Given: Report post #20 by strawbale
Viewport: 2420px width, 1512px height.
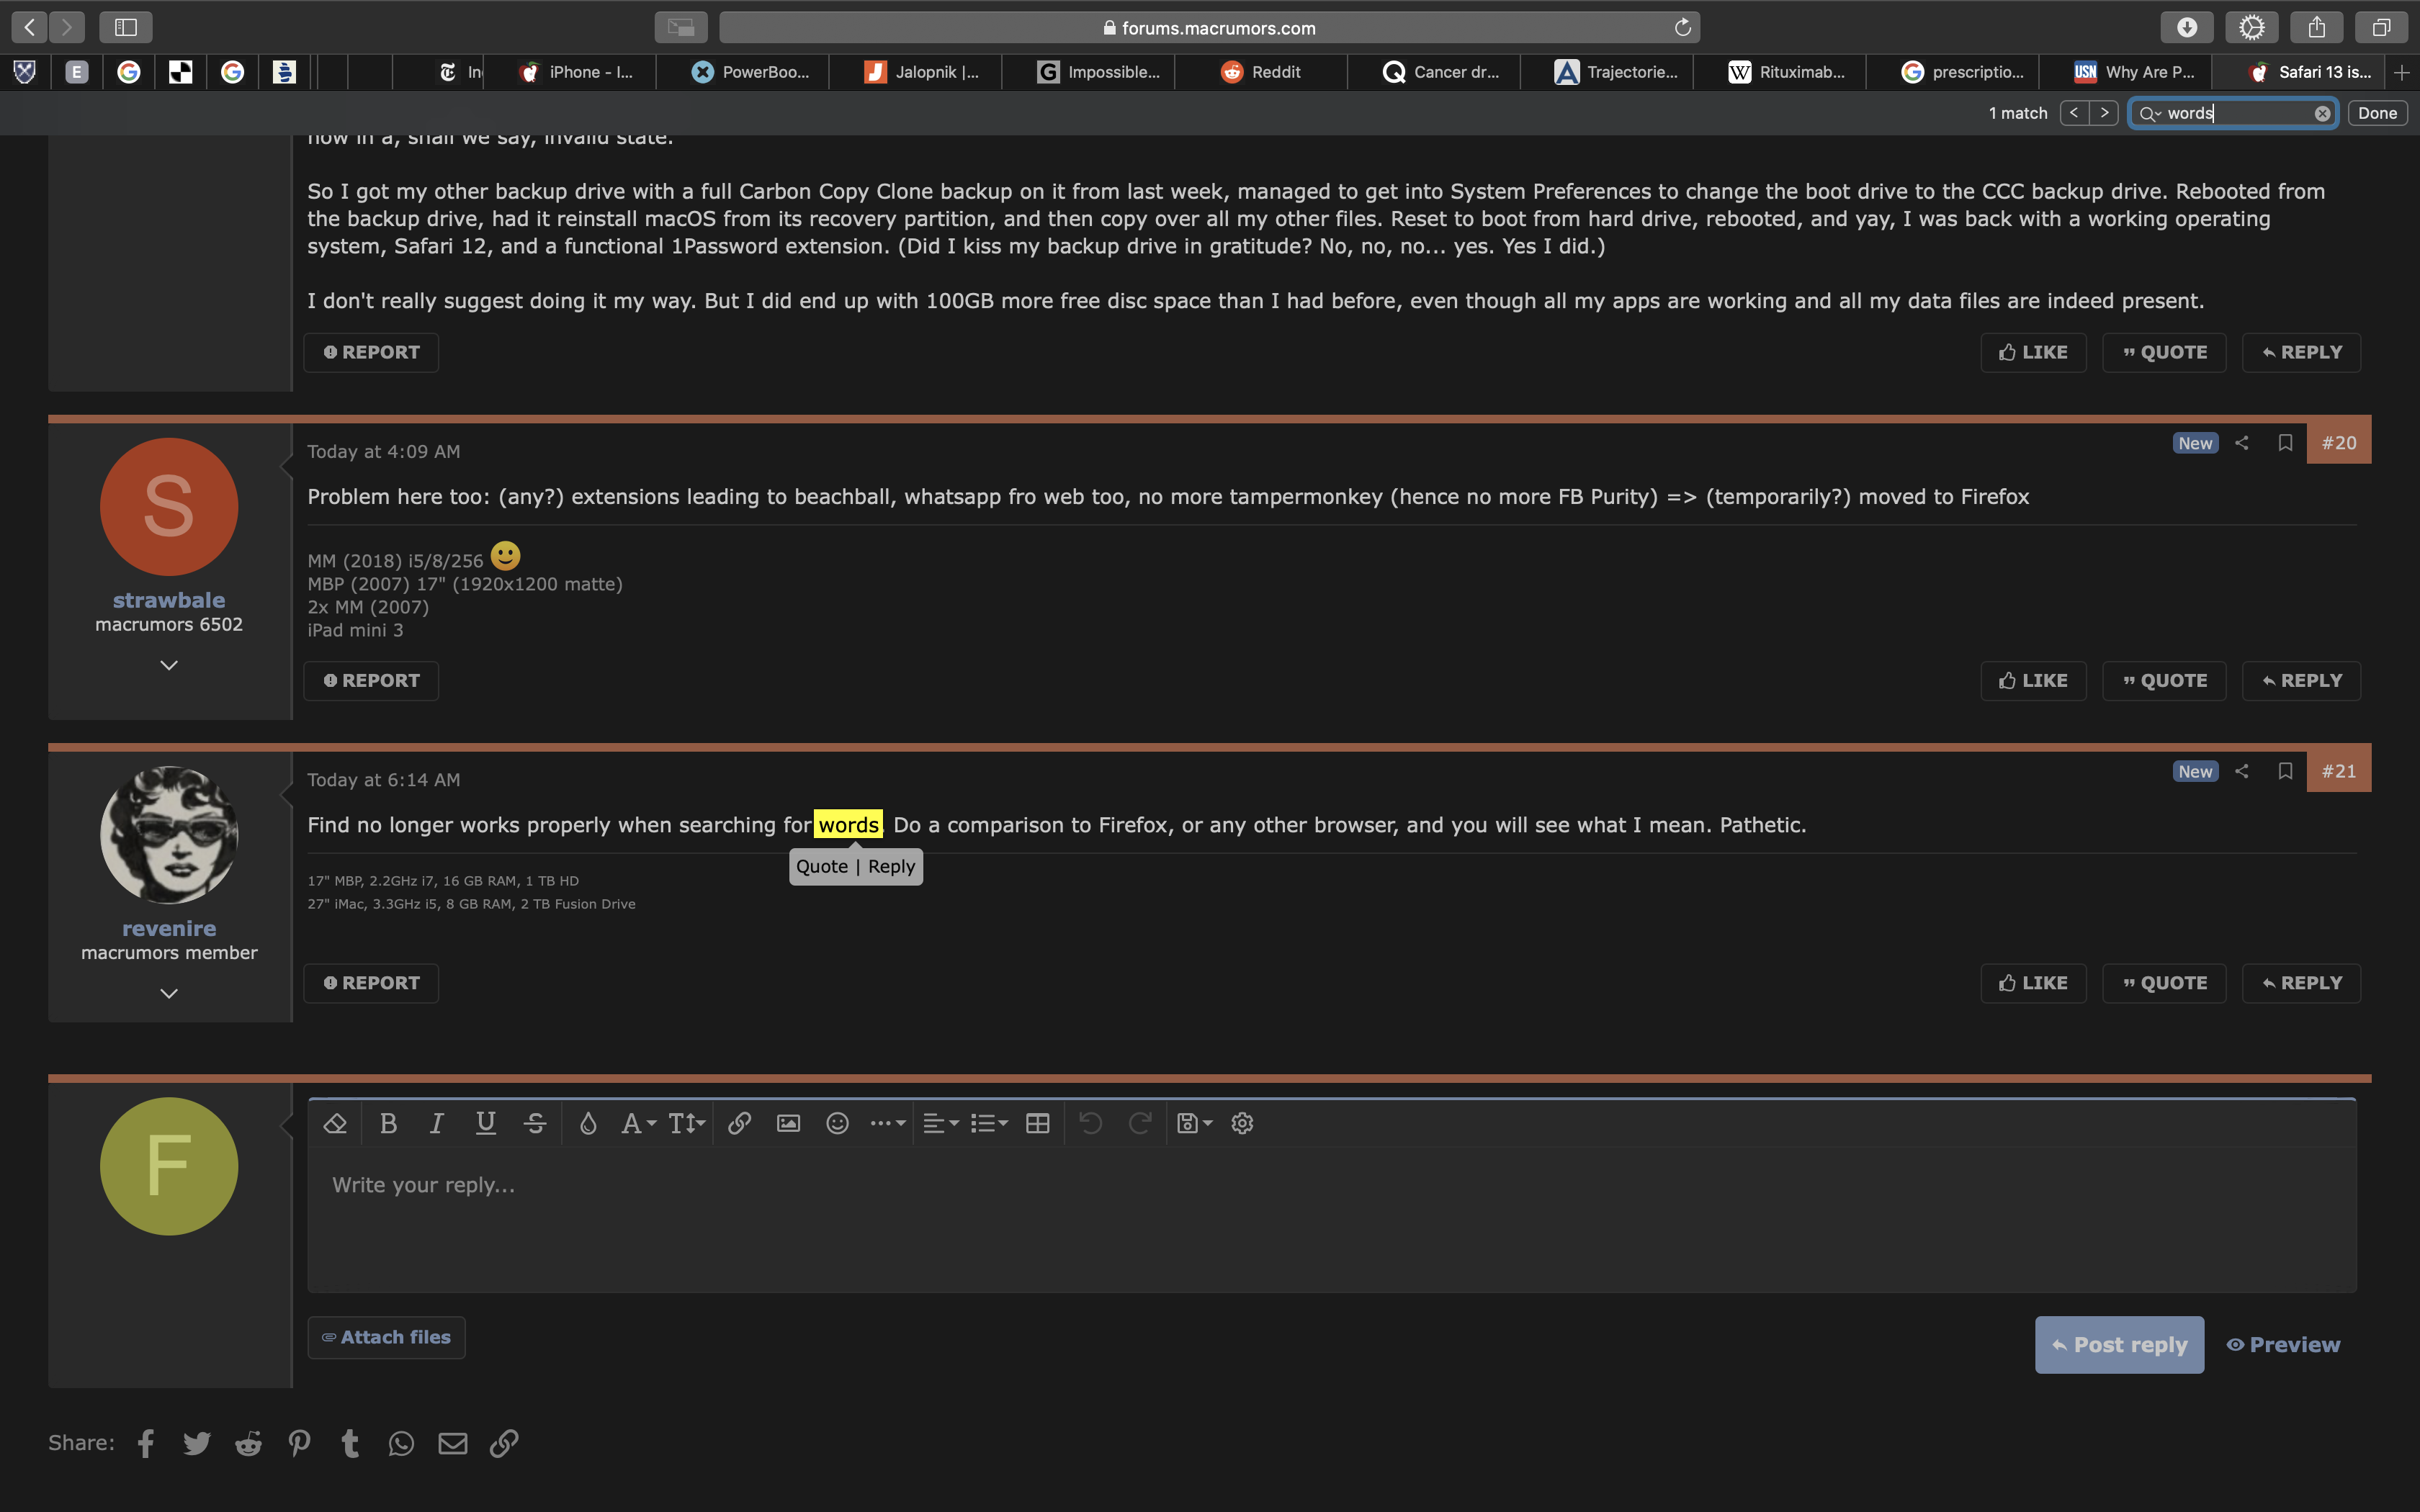Looking at the screenshot, I should tap(371, 680).
